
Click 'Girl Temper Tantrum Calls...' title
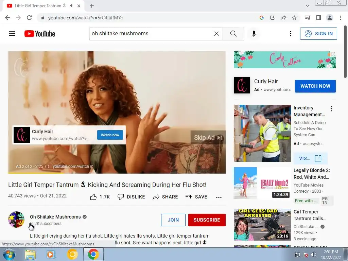tap(310, 215)
